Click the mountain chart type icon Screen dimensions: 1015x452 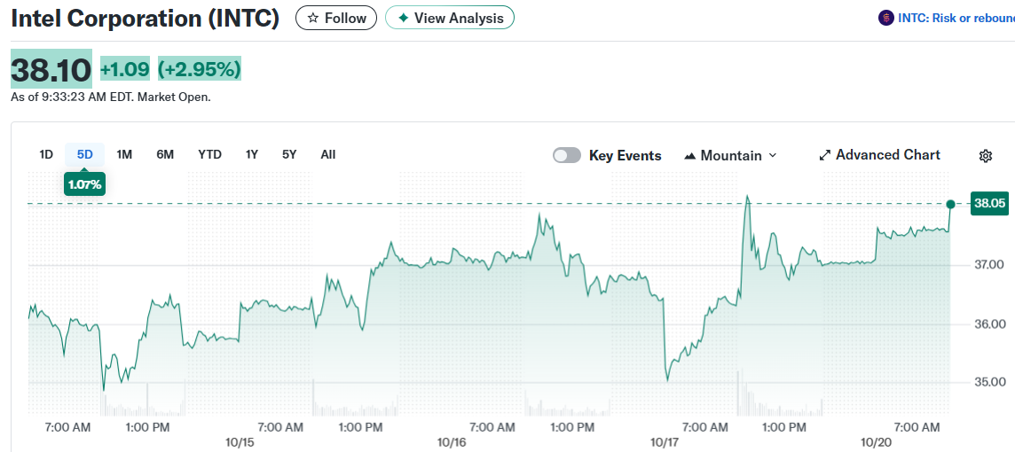[x=690, y=156]
